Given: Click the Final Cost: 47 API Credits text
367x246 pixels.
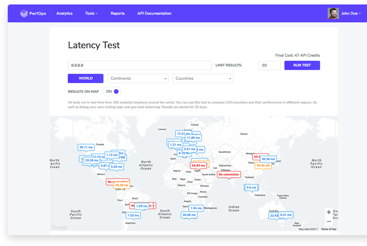Looking at the screenshot, I should [297, 56].
